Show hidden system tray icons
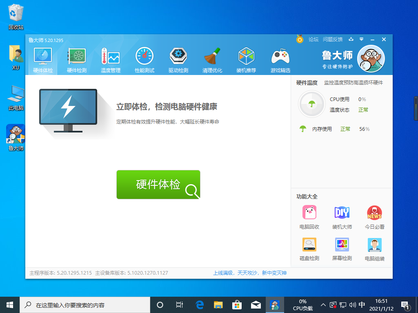 [323, 305]
